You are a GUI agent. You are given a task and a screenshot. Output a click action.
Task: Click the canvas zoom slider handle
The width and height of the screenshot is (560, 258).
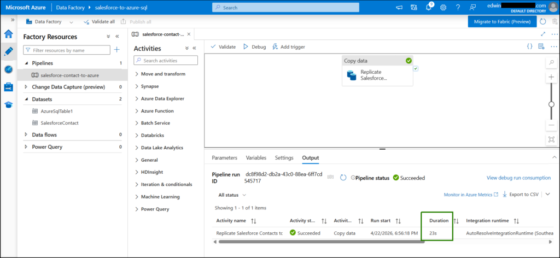pos(551,104)
